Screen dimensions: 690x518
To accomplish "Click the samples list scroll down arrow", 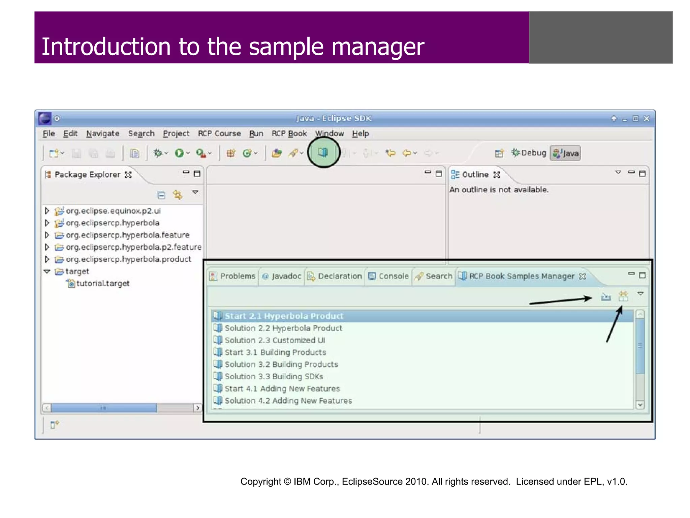I will click(640, 404).
